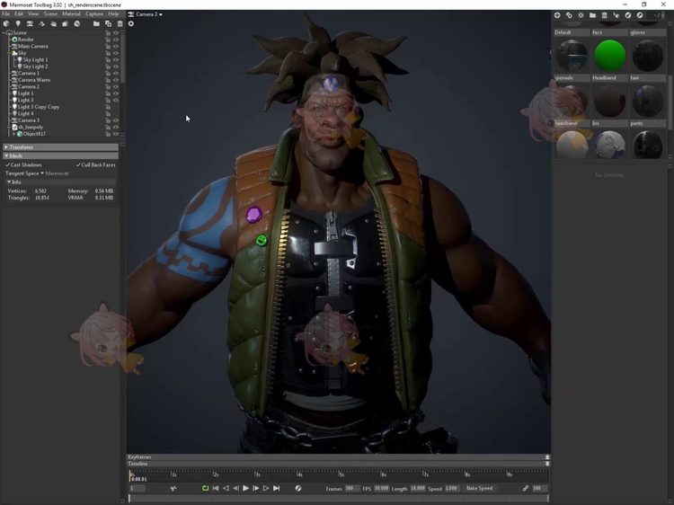674x505 pixels.
Task: Click the FPS value field
Action: [381, 488]
